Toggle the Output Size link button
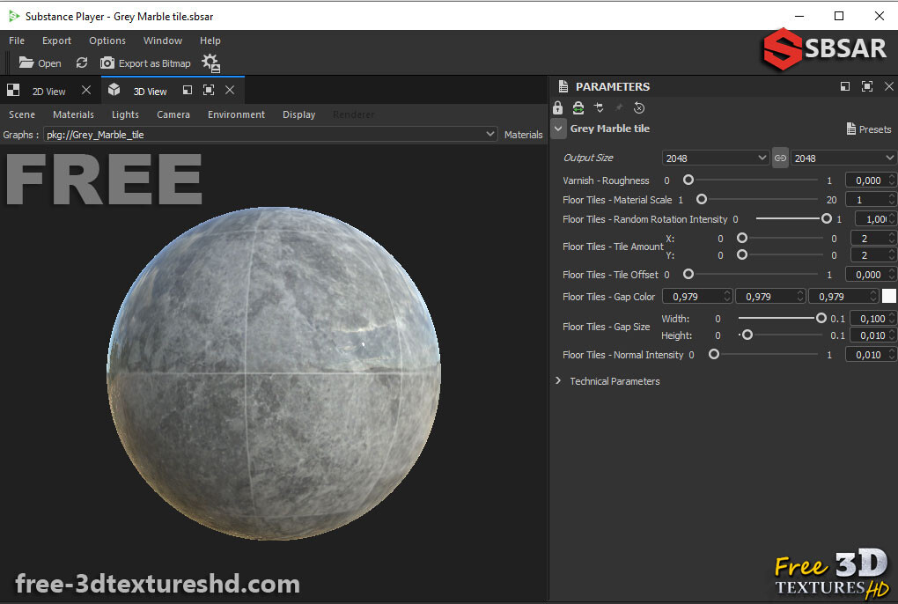 780,158
